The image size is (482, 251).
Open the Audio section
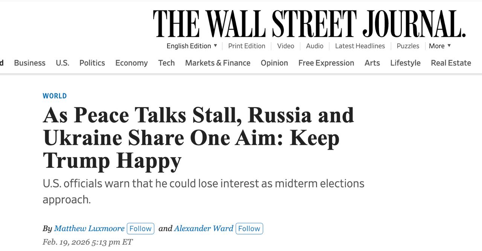click(314, 46)
